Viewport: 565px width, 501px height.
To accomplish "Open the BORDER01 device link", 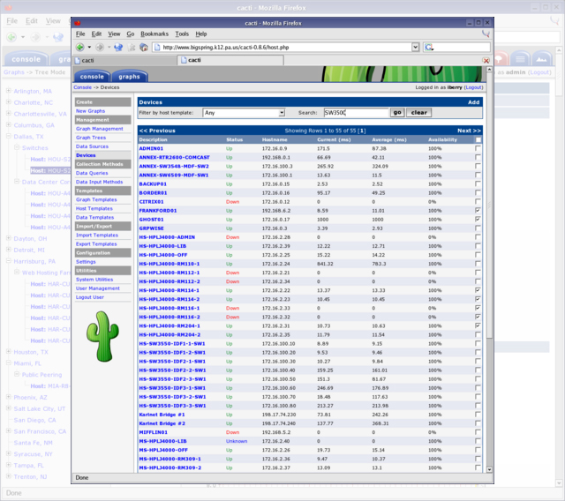I will point(153,192).
